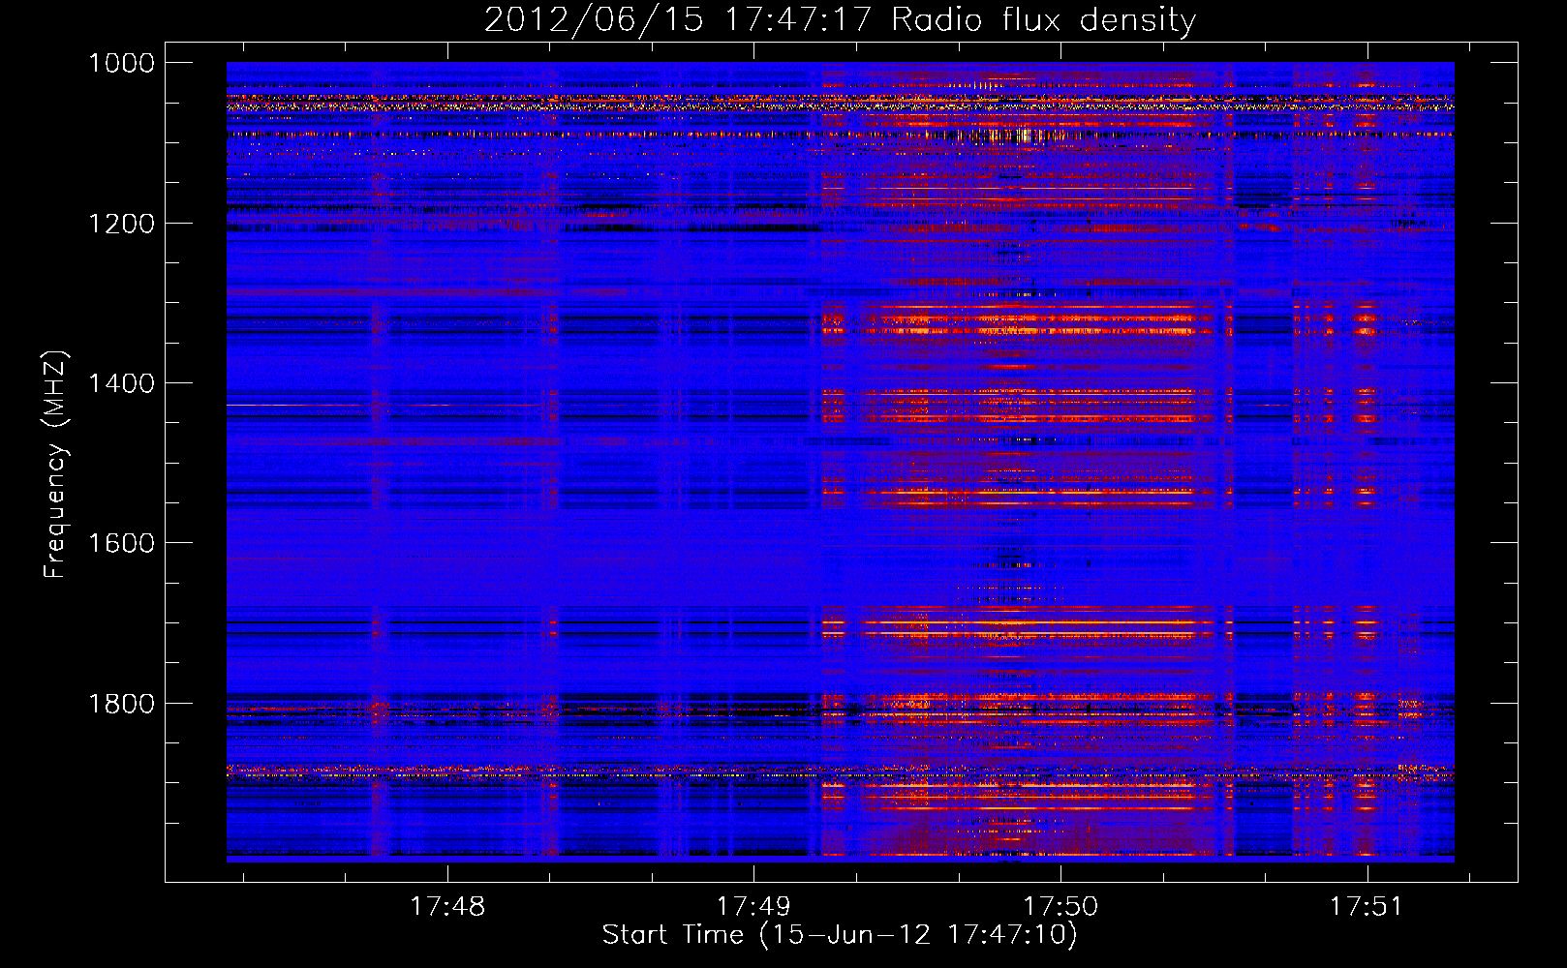The width and height of the screenshot is (1567, 968).
Task: Click the 17:51 time tick label
Action: (x=1366, y=906)
